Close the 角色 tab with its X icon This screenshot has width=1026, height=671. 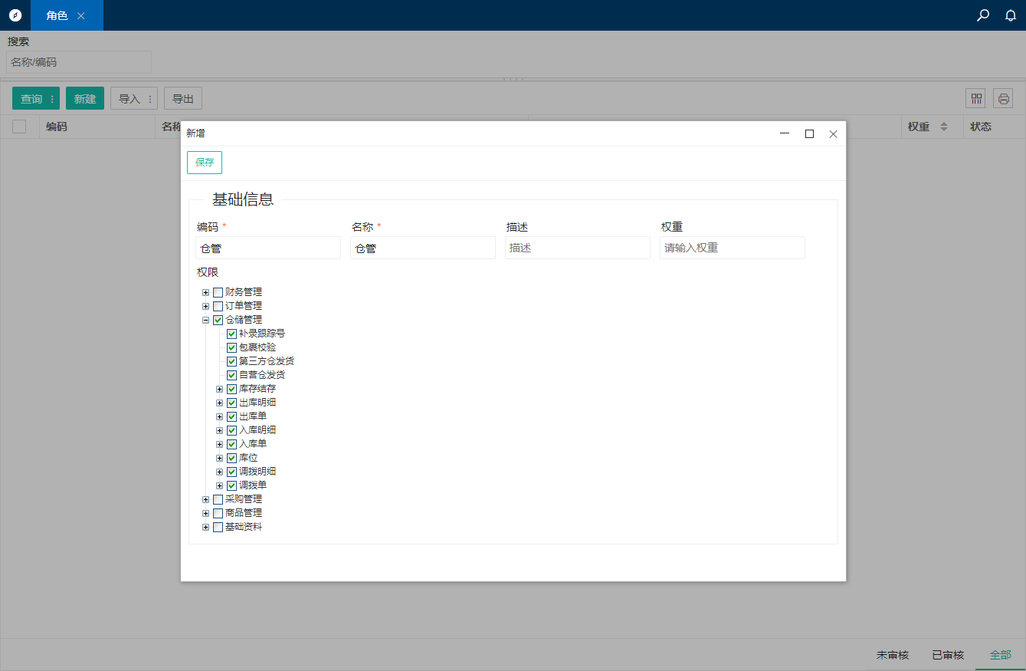coord(81,15)
